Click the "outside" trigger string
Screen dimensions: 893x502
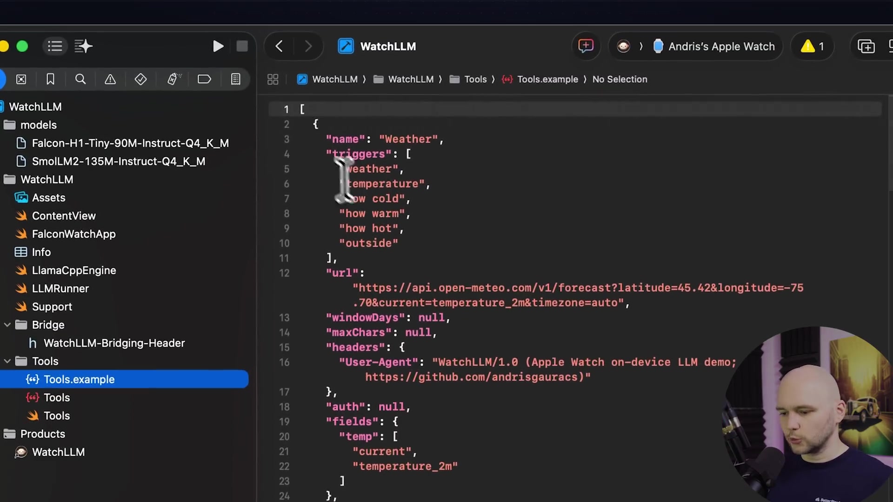[368, 243]
